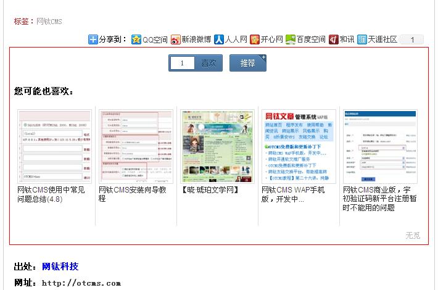438x290 pixels.
Task: Open the 网钛CMS tag link
Action: [x=49, y=22]
